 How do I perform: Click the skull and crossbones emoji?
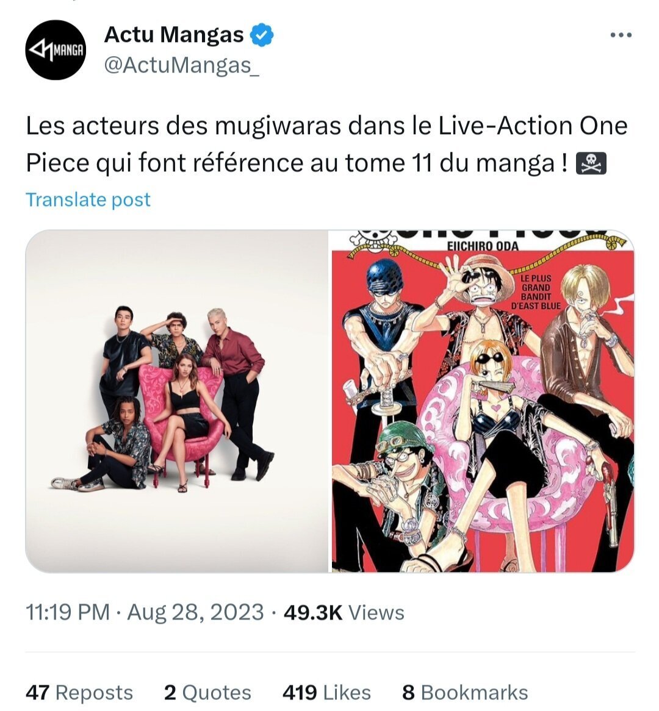click(x=591, y=163)
